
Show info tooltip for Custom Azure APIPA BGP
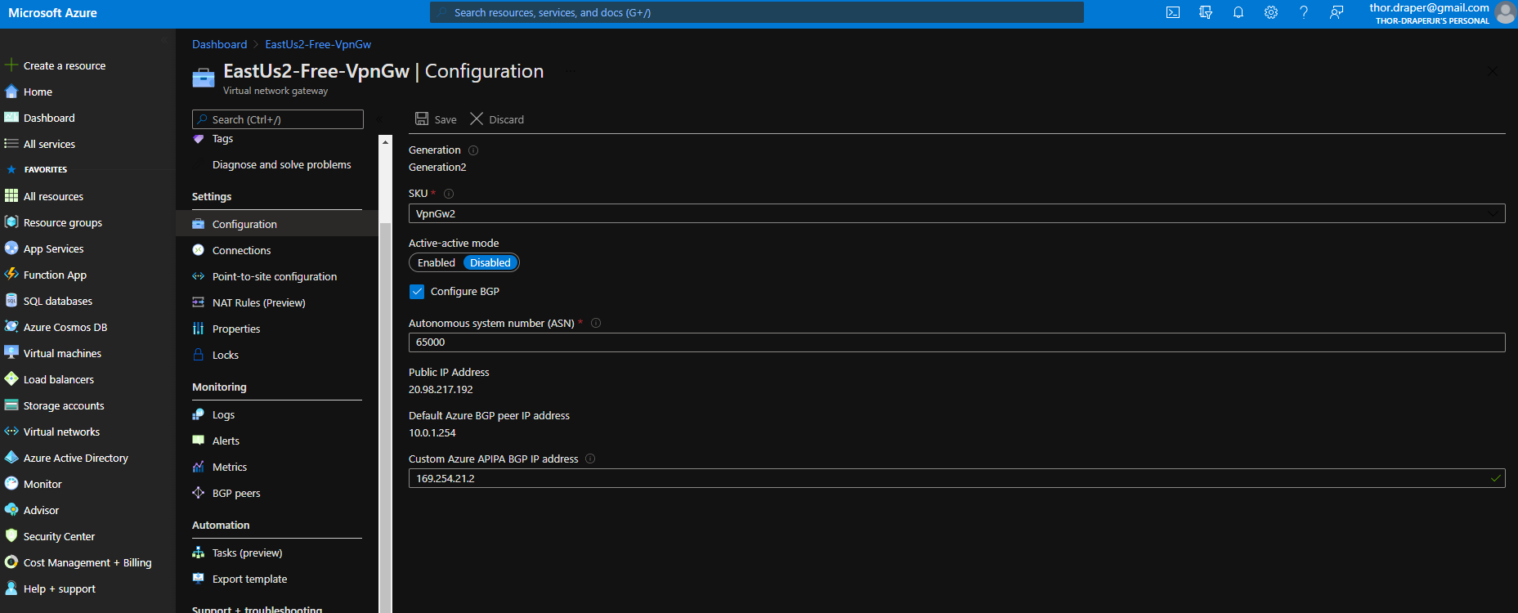[x=590, y=459]
